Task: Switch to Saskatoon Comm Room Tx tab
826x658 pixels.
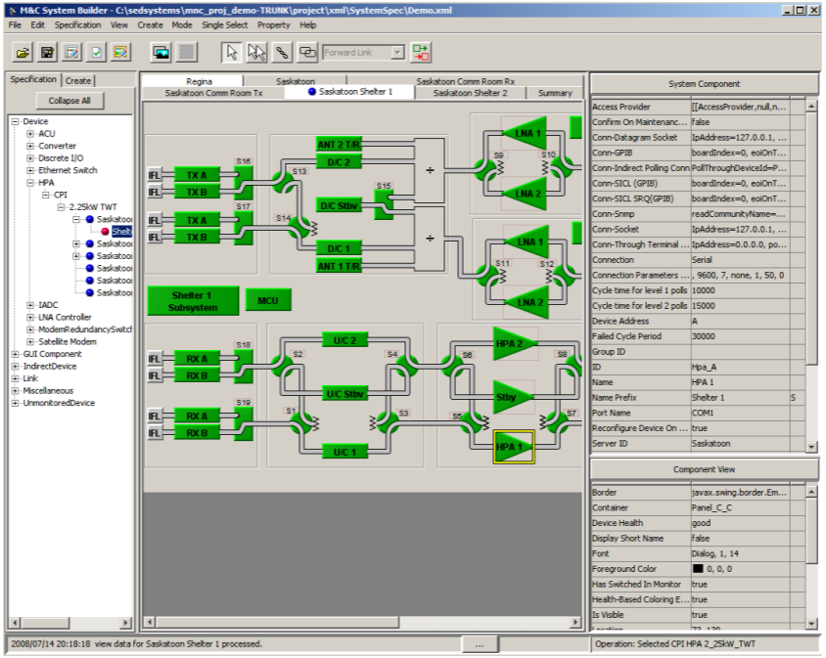Action: pos(213,93)
